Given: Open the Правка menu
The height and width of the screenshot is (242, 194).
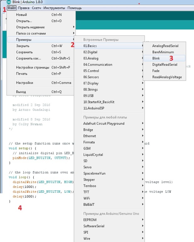Looking at the screenshot, I should (24, 8).
